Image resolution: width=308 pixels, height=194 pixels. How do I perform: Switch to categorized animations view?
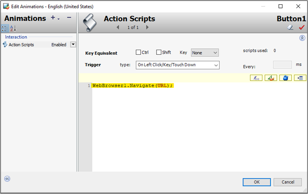tap(4, 28)
